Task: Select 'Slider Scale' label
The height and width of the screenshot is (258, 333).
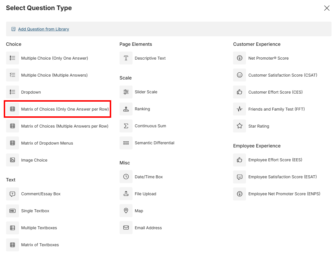Action: [x=146, y=92]
